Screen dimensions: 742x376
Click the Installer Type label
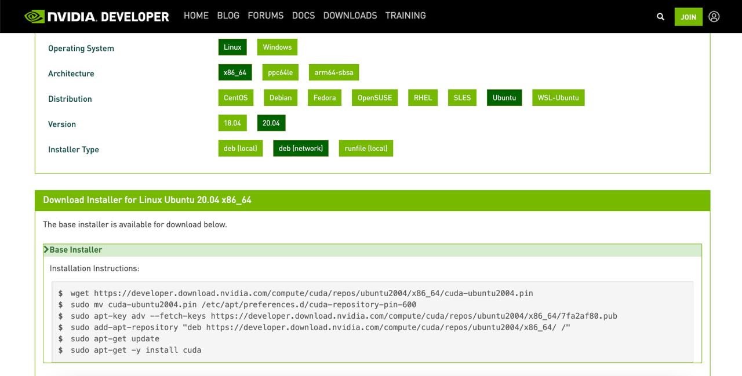coord(74,150)
